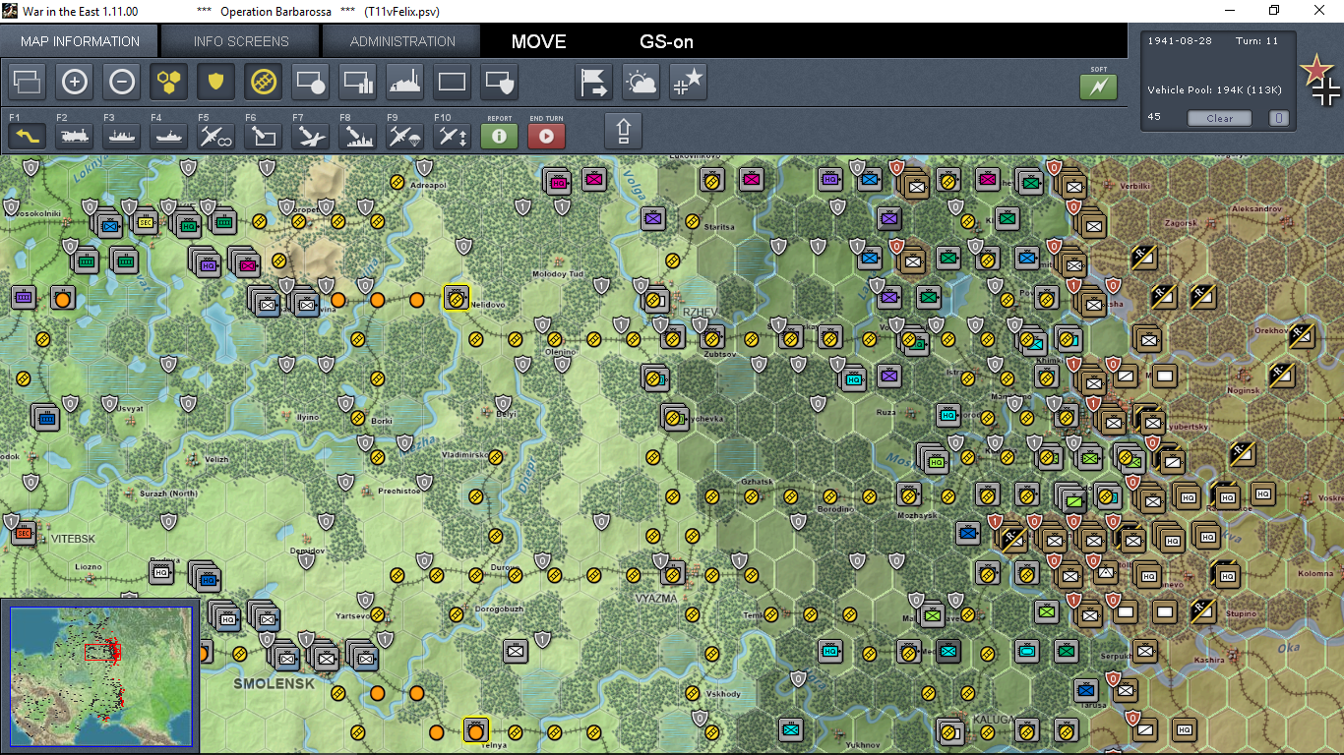Open the green REPORT info button
Viewport: 1344px width, 755px height.
(500, 136)
